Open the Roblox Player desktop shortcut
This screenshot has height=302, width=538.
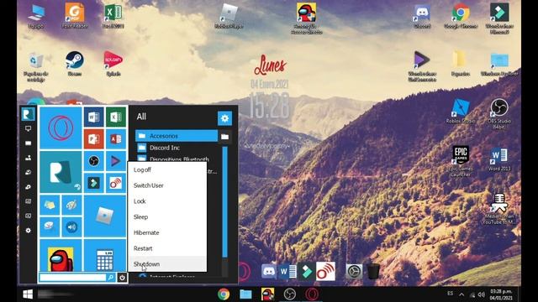click(x=229, y=16)
